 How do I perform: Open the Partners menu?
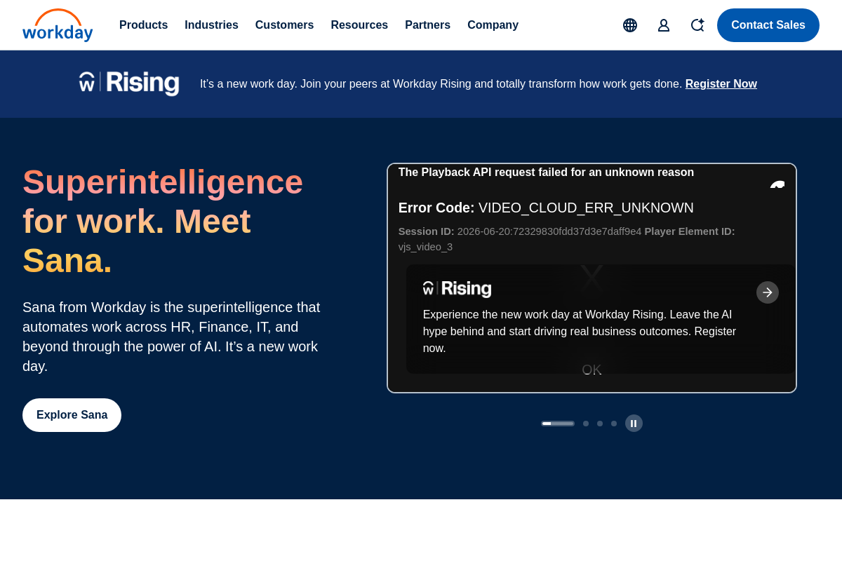coord(427,25)
